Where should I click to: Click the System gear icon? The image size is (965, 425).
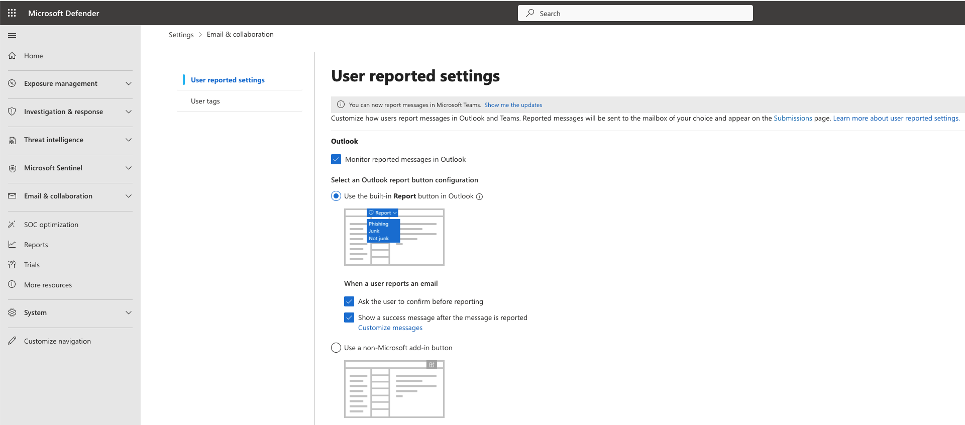pos(12,312)
